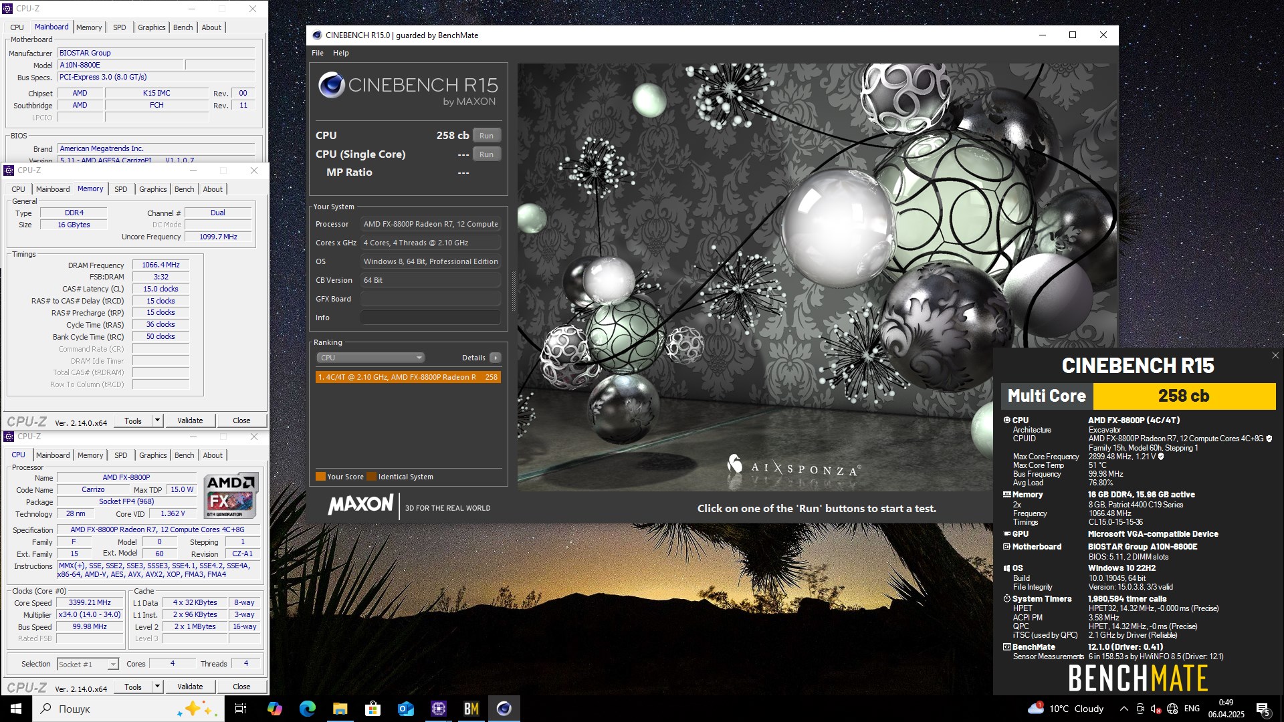
Task: Open the Socket #1 Selection dropdown
Action: [x=88, y=664]
